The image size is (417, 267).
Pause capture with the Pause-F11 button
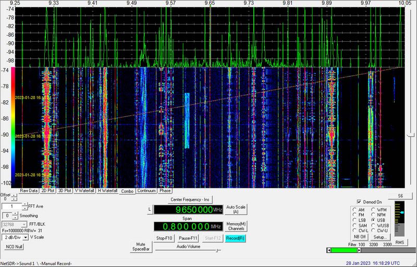coord(188,238)
